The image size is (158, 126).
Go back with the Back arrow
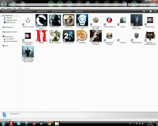(x=2, y=5)
